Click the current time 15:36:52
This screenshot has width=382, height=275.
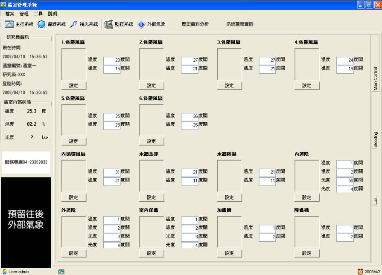38,56
